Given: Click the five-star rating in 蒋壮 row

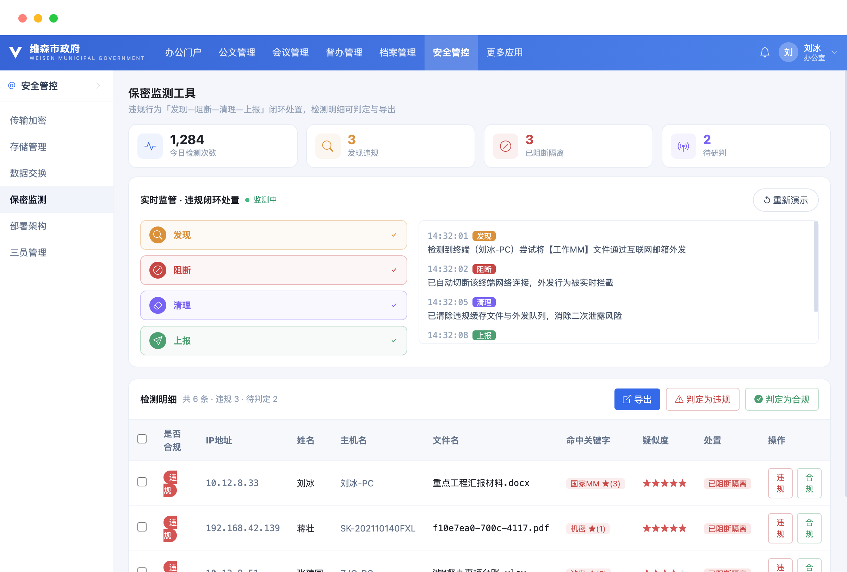Looking at the screenshot, I should (x=664, y=528).
